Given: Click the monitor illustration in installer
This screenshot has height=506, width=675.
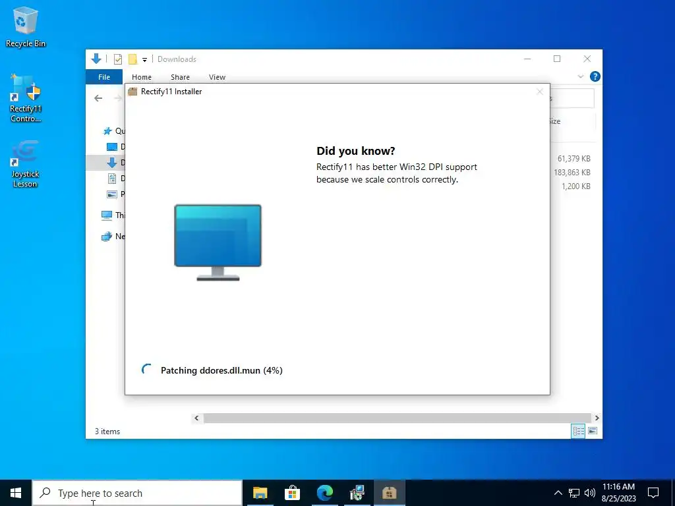Looking at the screenshot, I should click(x=218, y=242).
